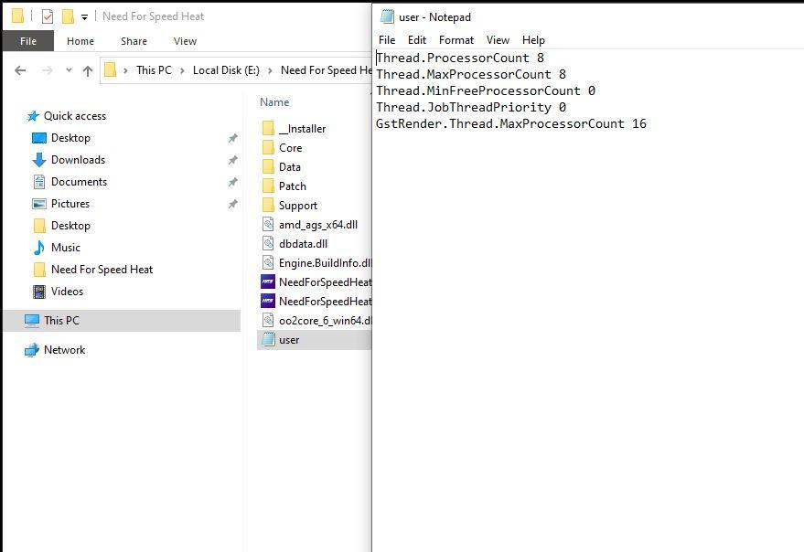Image resolution: width=804 pixels, height=552 pixels.
Task: Open Notepad's Format menu
Action: tap(456, 40)
